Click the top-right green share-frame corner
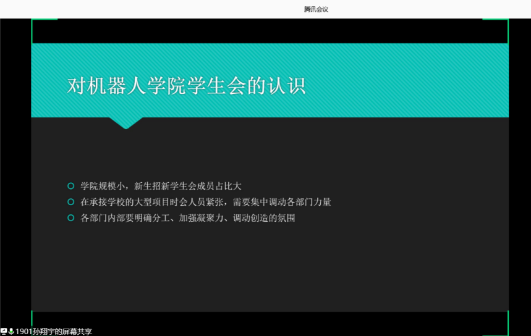This screenshot has height=336, width=531. pos(507,20)
